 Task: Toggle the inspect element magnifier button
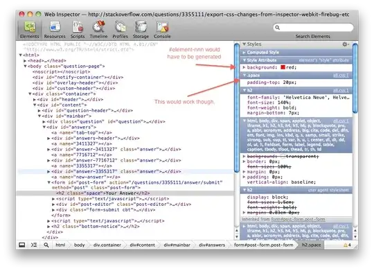[x=46, y=245]
